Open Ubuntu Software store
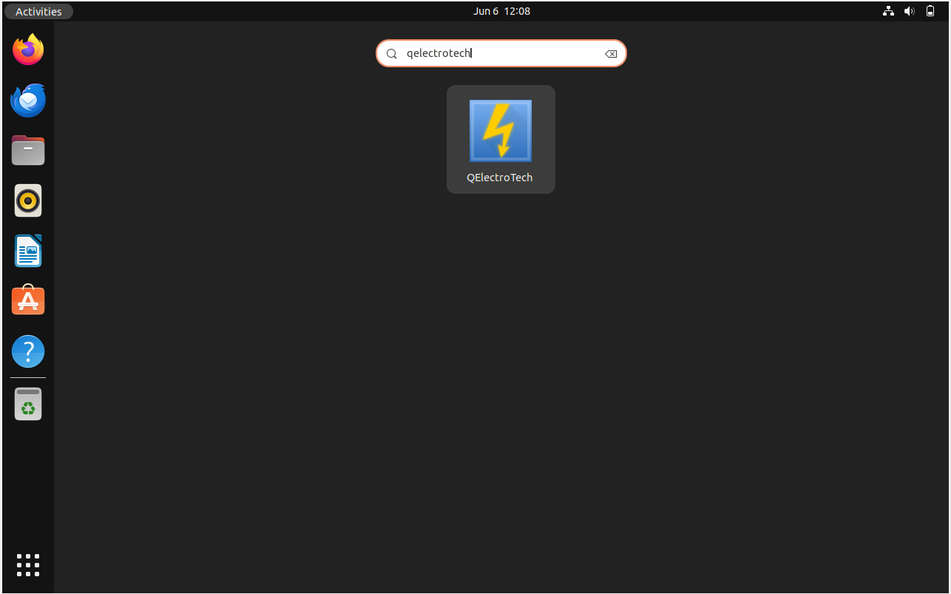The width and height of the screenshot is (951, 594). [27, 300]
